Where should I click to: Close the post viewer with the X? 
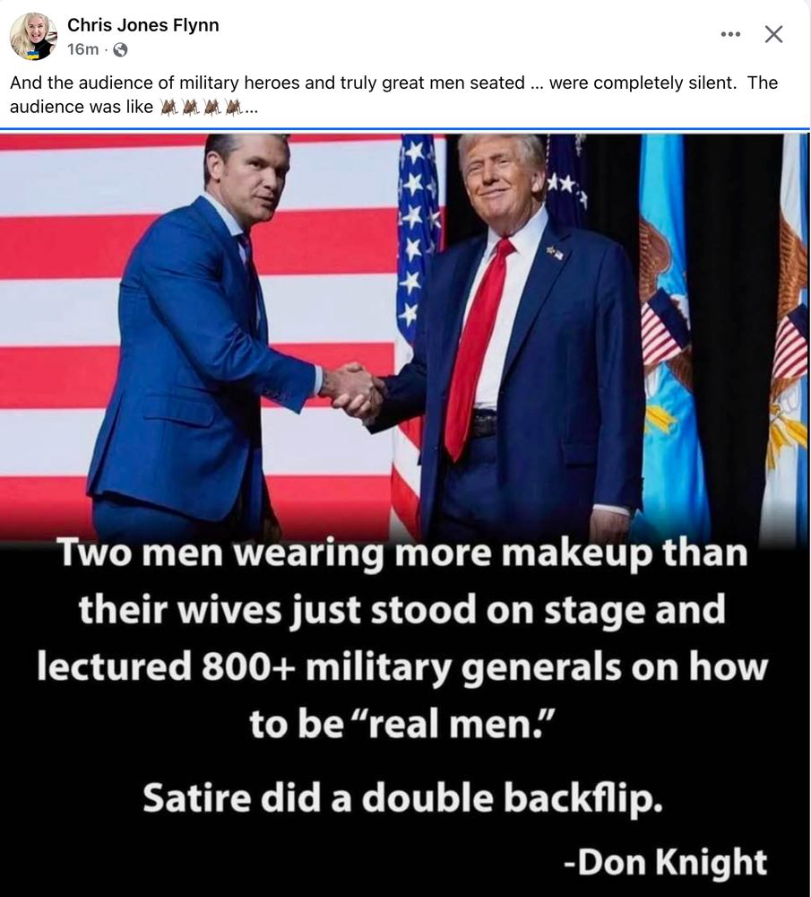click(x=774, y=34)
